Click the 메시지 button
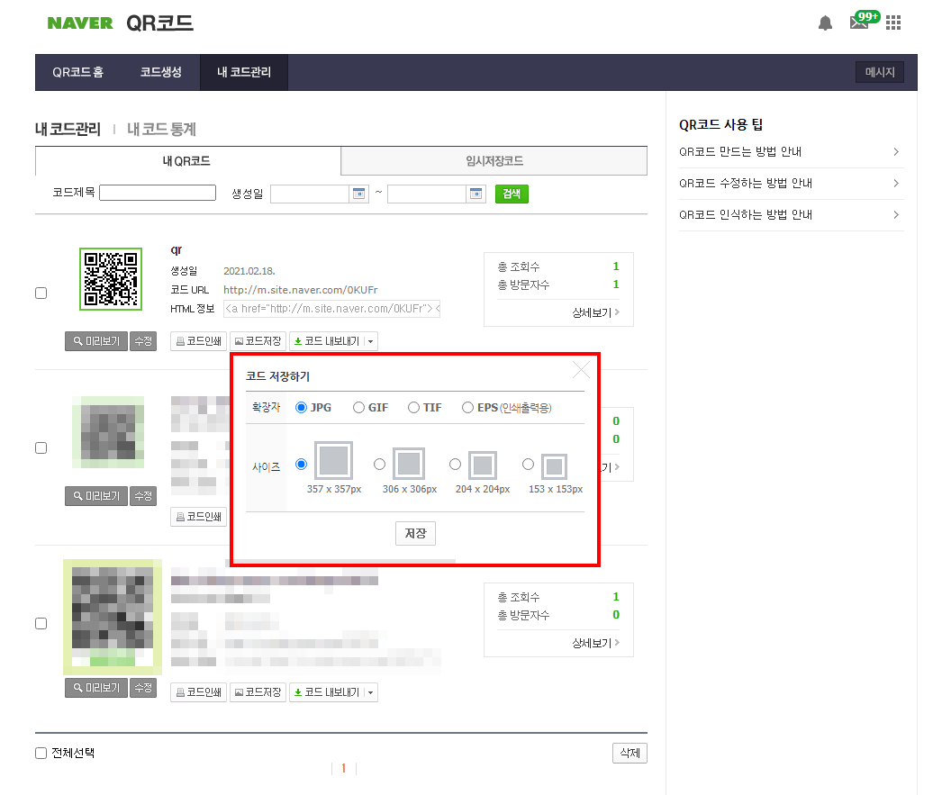Image resolution: width=942 pixels, height=795 pixels. point(880,72)
